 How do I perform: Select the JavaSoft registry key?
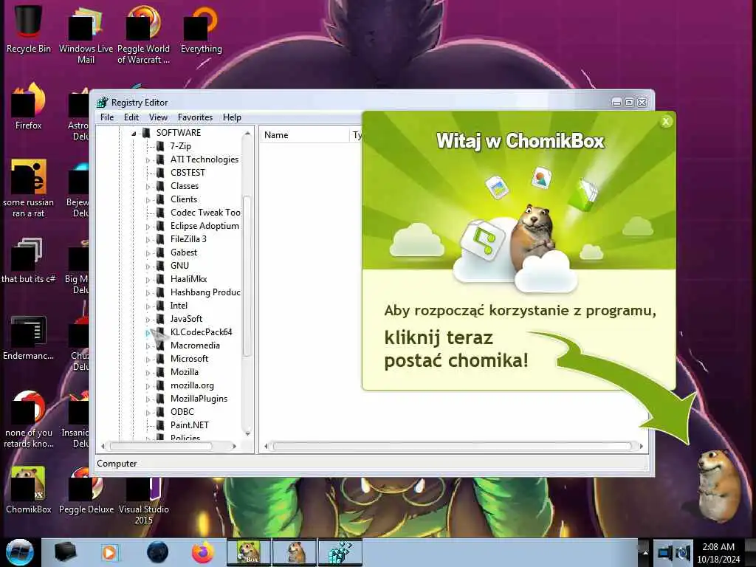pos(186,319)
